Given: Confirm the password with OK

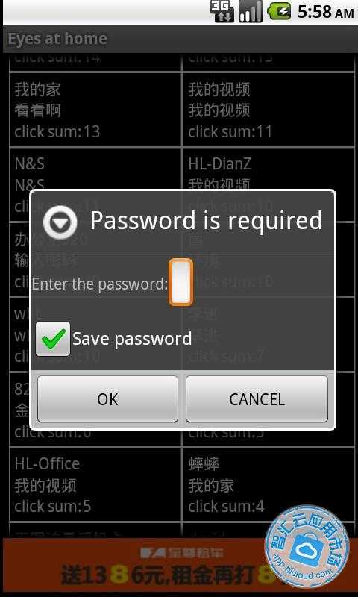Looking at the screenshot, I should pyautogui.click(x=107, y=399).
